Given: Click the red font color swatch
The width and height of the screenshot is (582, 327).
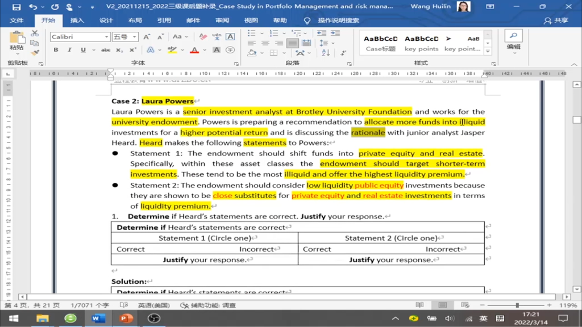Looking at the screenshot, I should [x=194, y=51].
